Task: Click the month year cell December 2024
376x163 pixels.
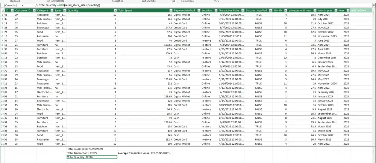Action: [x=327, y=58]
